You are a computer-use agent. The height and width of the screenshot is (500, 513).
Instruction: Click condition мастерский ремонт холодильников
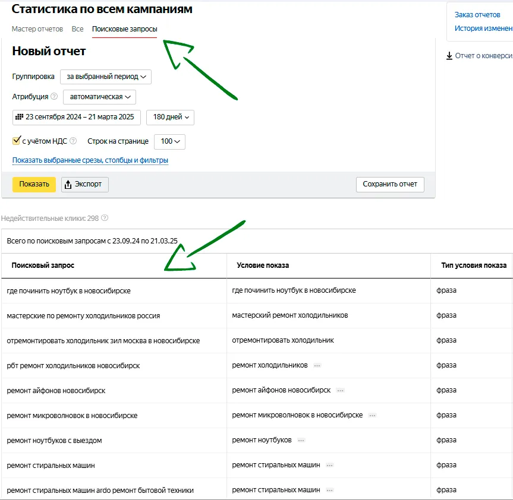click(x=290, y=315)
